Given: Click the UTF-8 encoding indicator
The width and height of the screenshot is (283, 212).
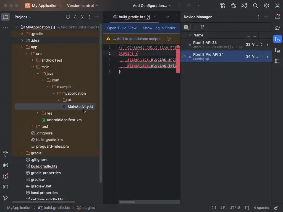Looking at the screenshot, I should point(235,208).
